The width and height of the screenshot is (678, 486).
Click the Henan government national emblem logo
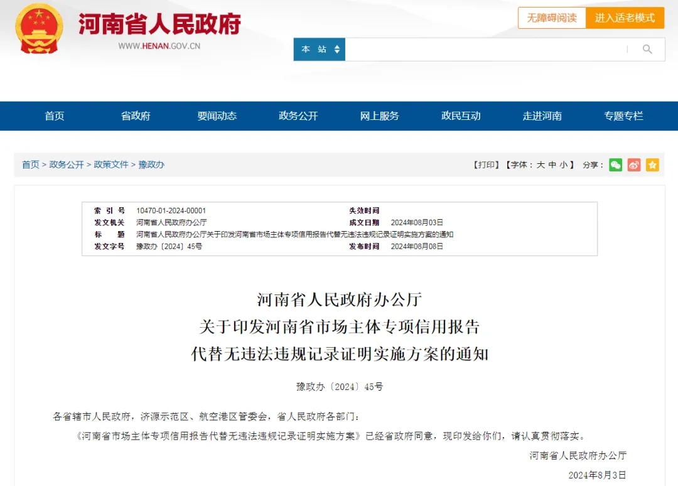coord(39,28)
